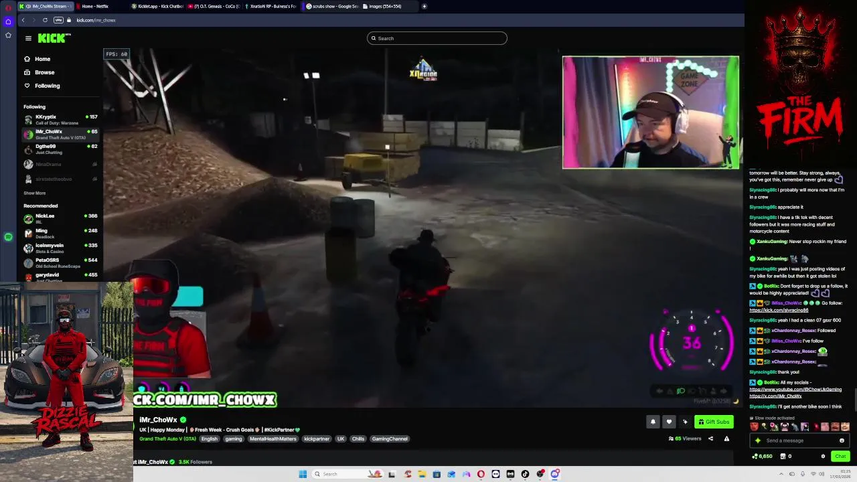Viewport: 857px width, 482px height.
Task: Click the Gift Subs button
Action: [714, 422]
